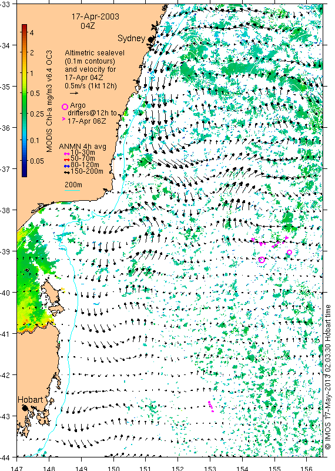Select the smaller Argo float circle near 155.5E
The width and height of the screenshot is (335, 471).
coord(289,252)
